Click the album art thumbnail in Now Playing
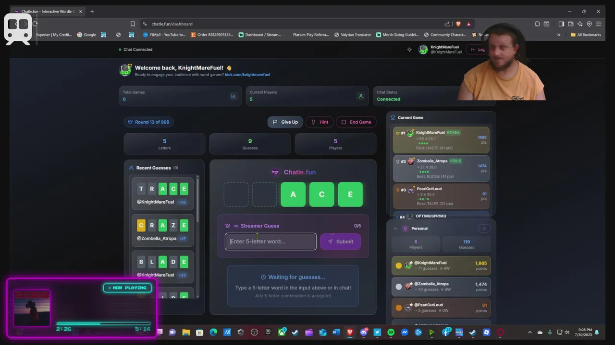 (x=32, y=308)
